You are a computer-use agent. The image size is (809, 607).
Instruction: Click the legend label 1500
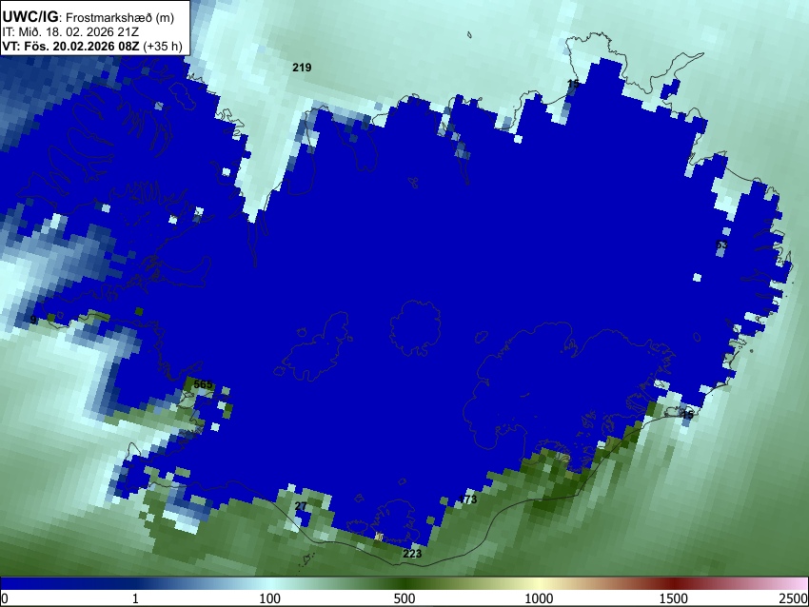click(674, 598)
